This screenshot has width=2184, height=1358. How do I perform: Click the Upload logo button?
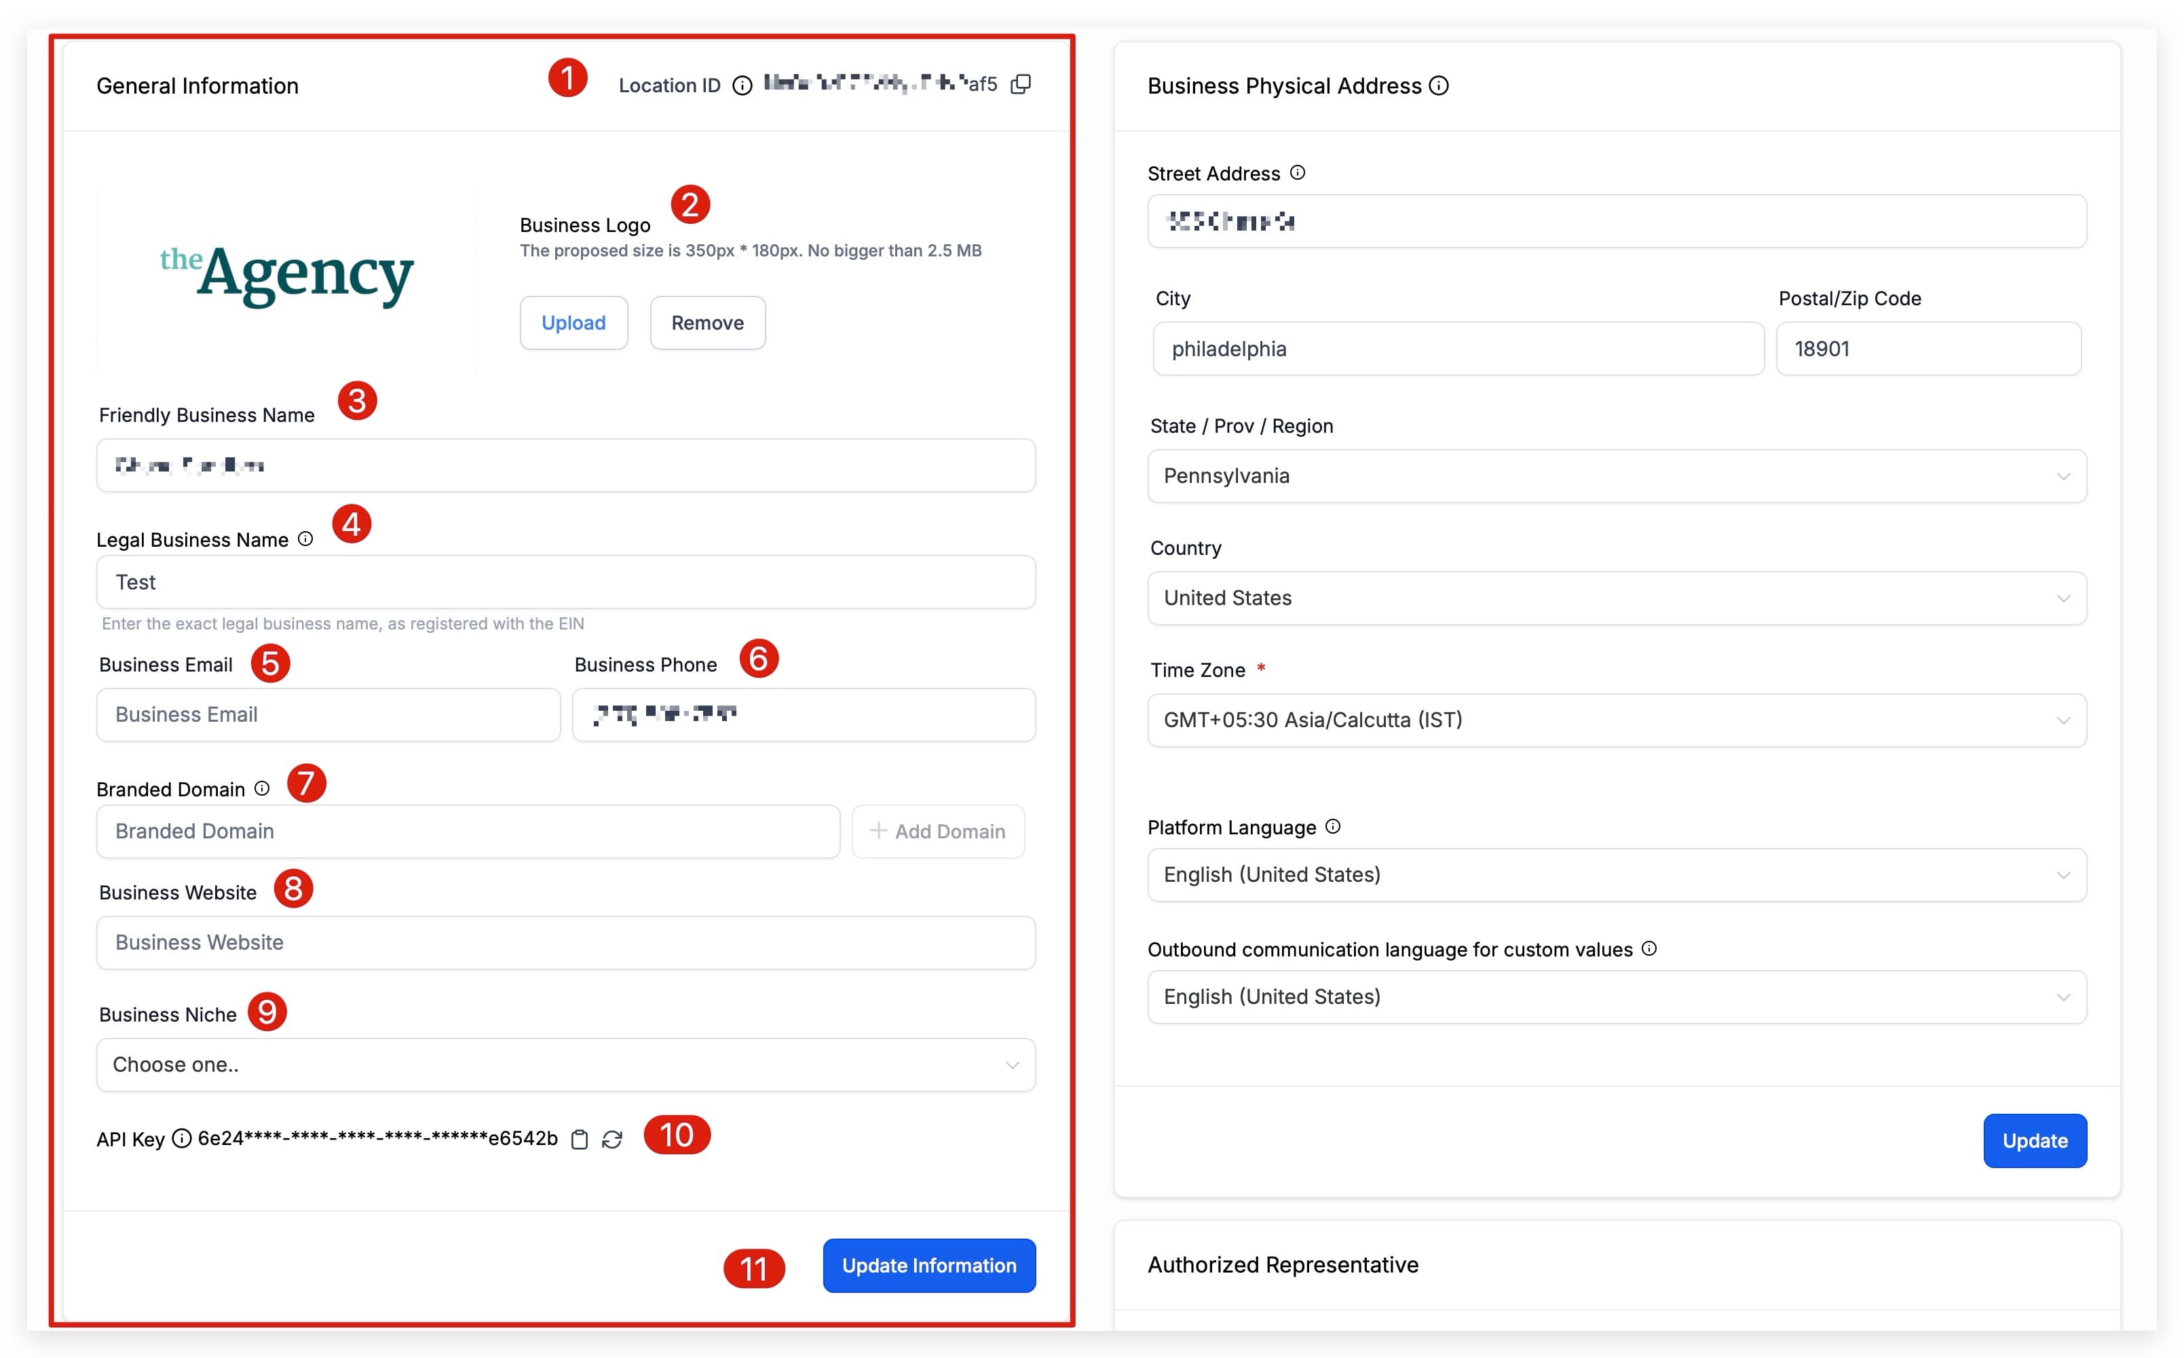pos(573,322)
